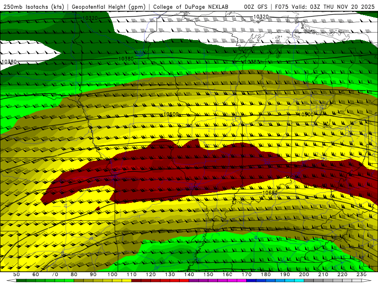
Task: Click the 10680 height contour label
Action: point(270,193)
